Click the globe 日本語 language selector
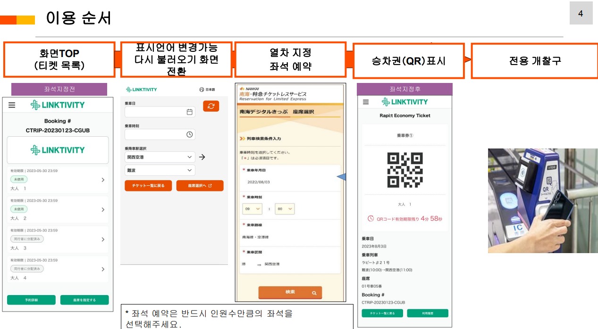Screen dimensions: 598x329 pyautogui.click(x=207, y=90)
